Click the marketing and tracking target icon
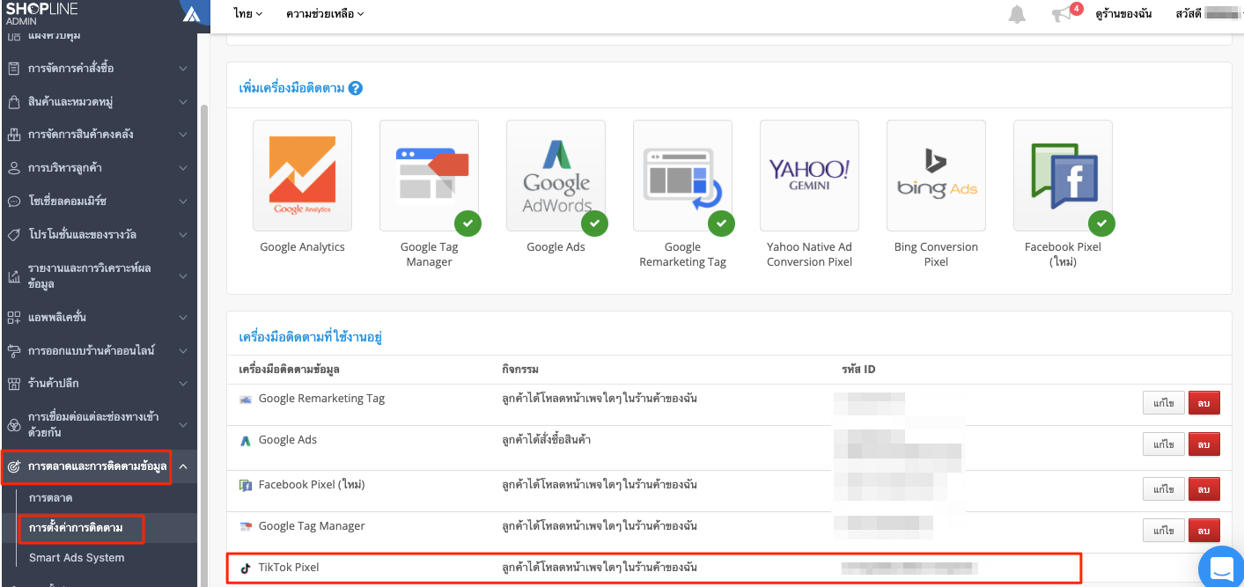 pyautogui.click(x=13, y=466)
